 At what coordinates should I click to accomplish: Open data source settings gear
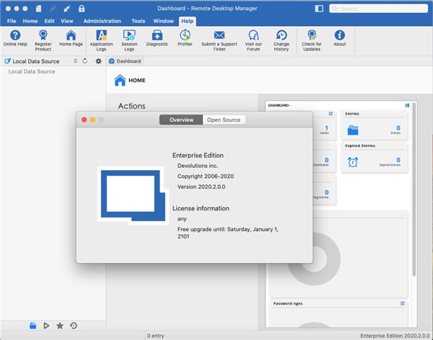coord(98,61)
